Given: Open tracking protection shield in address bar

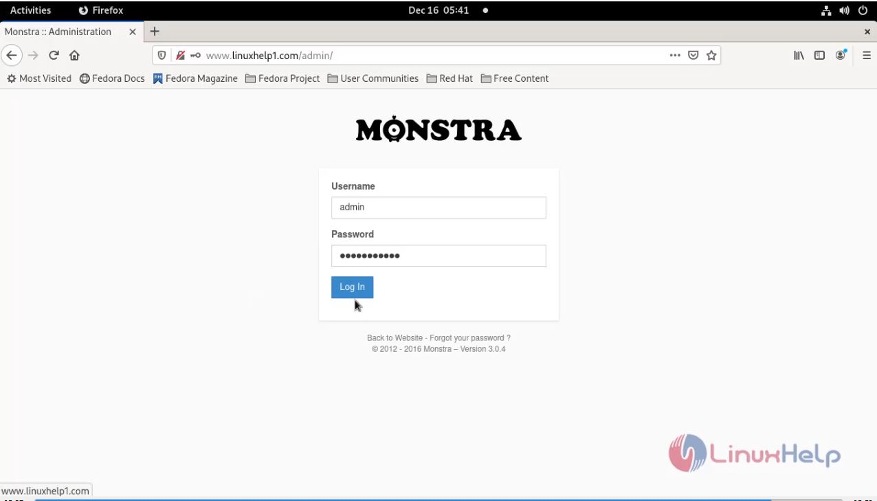Looking at the screenshot, I should pyautogui.click(x=162, y=56).
